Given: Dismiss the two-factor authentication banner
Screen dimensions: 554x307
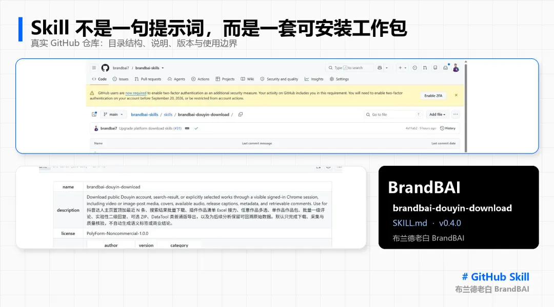Looking at the screenshot, I should point(456,95).
